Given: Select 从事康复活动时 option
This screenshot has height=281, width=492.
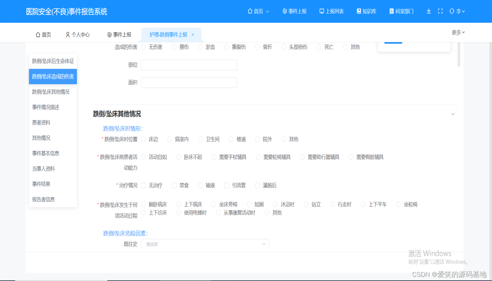Looking at the screenshot, I should [219, 213].
